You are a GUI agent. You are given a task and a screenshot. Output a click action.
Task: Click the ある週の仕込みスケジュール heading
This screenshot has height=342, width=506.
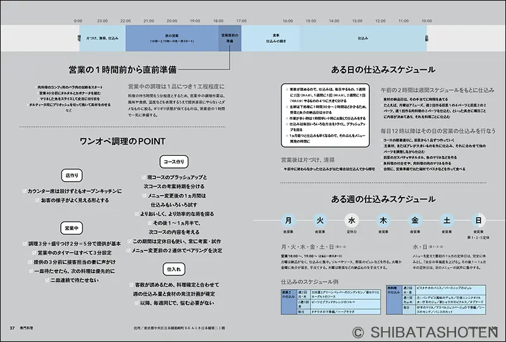383,199
